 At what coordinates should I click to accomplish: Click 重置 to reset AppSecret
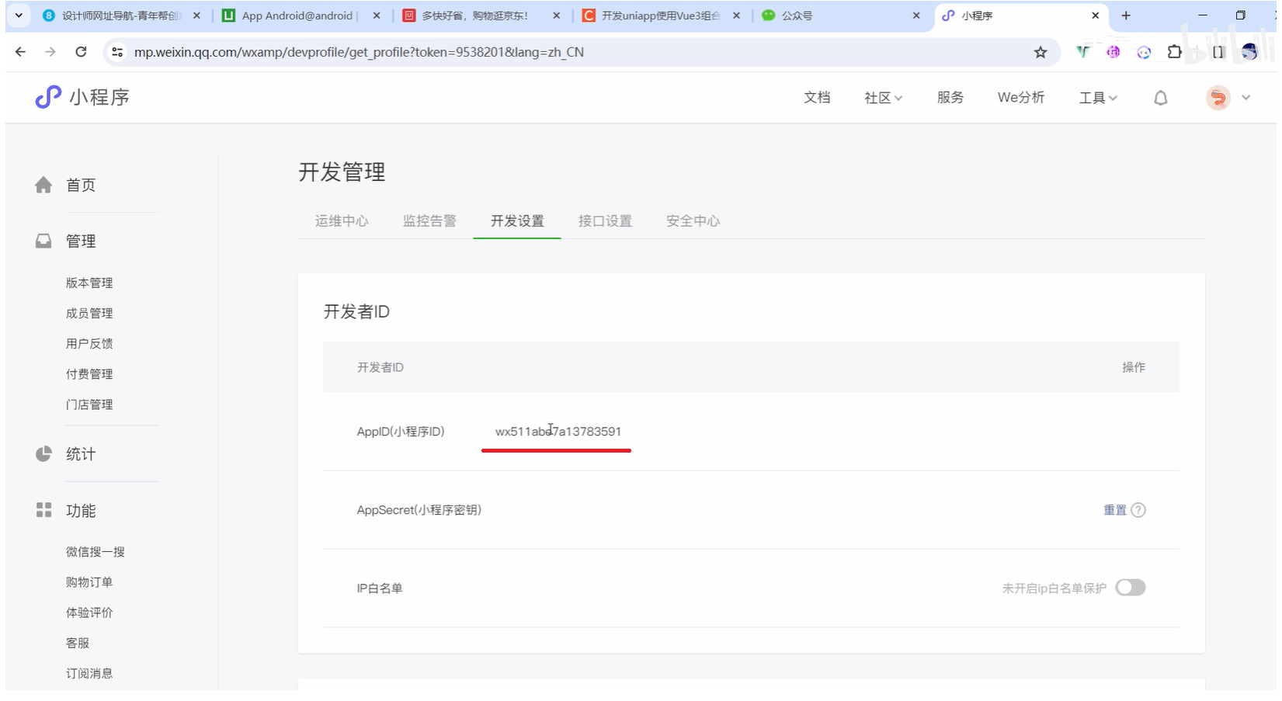pos(1115,510)
